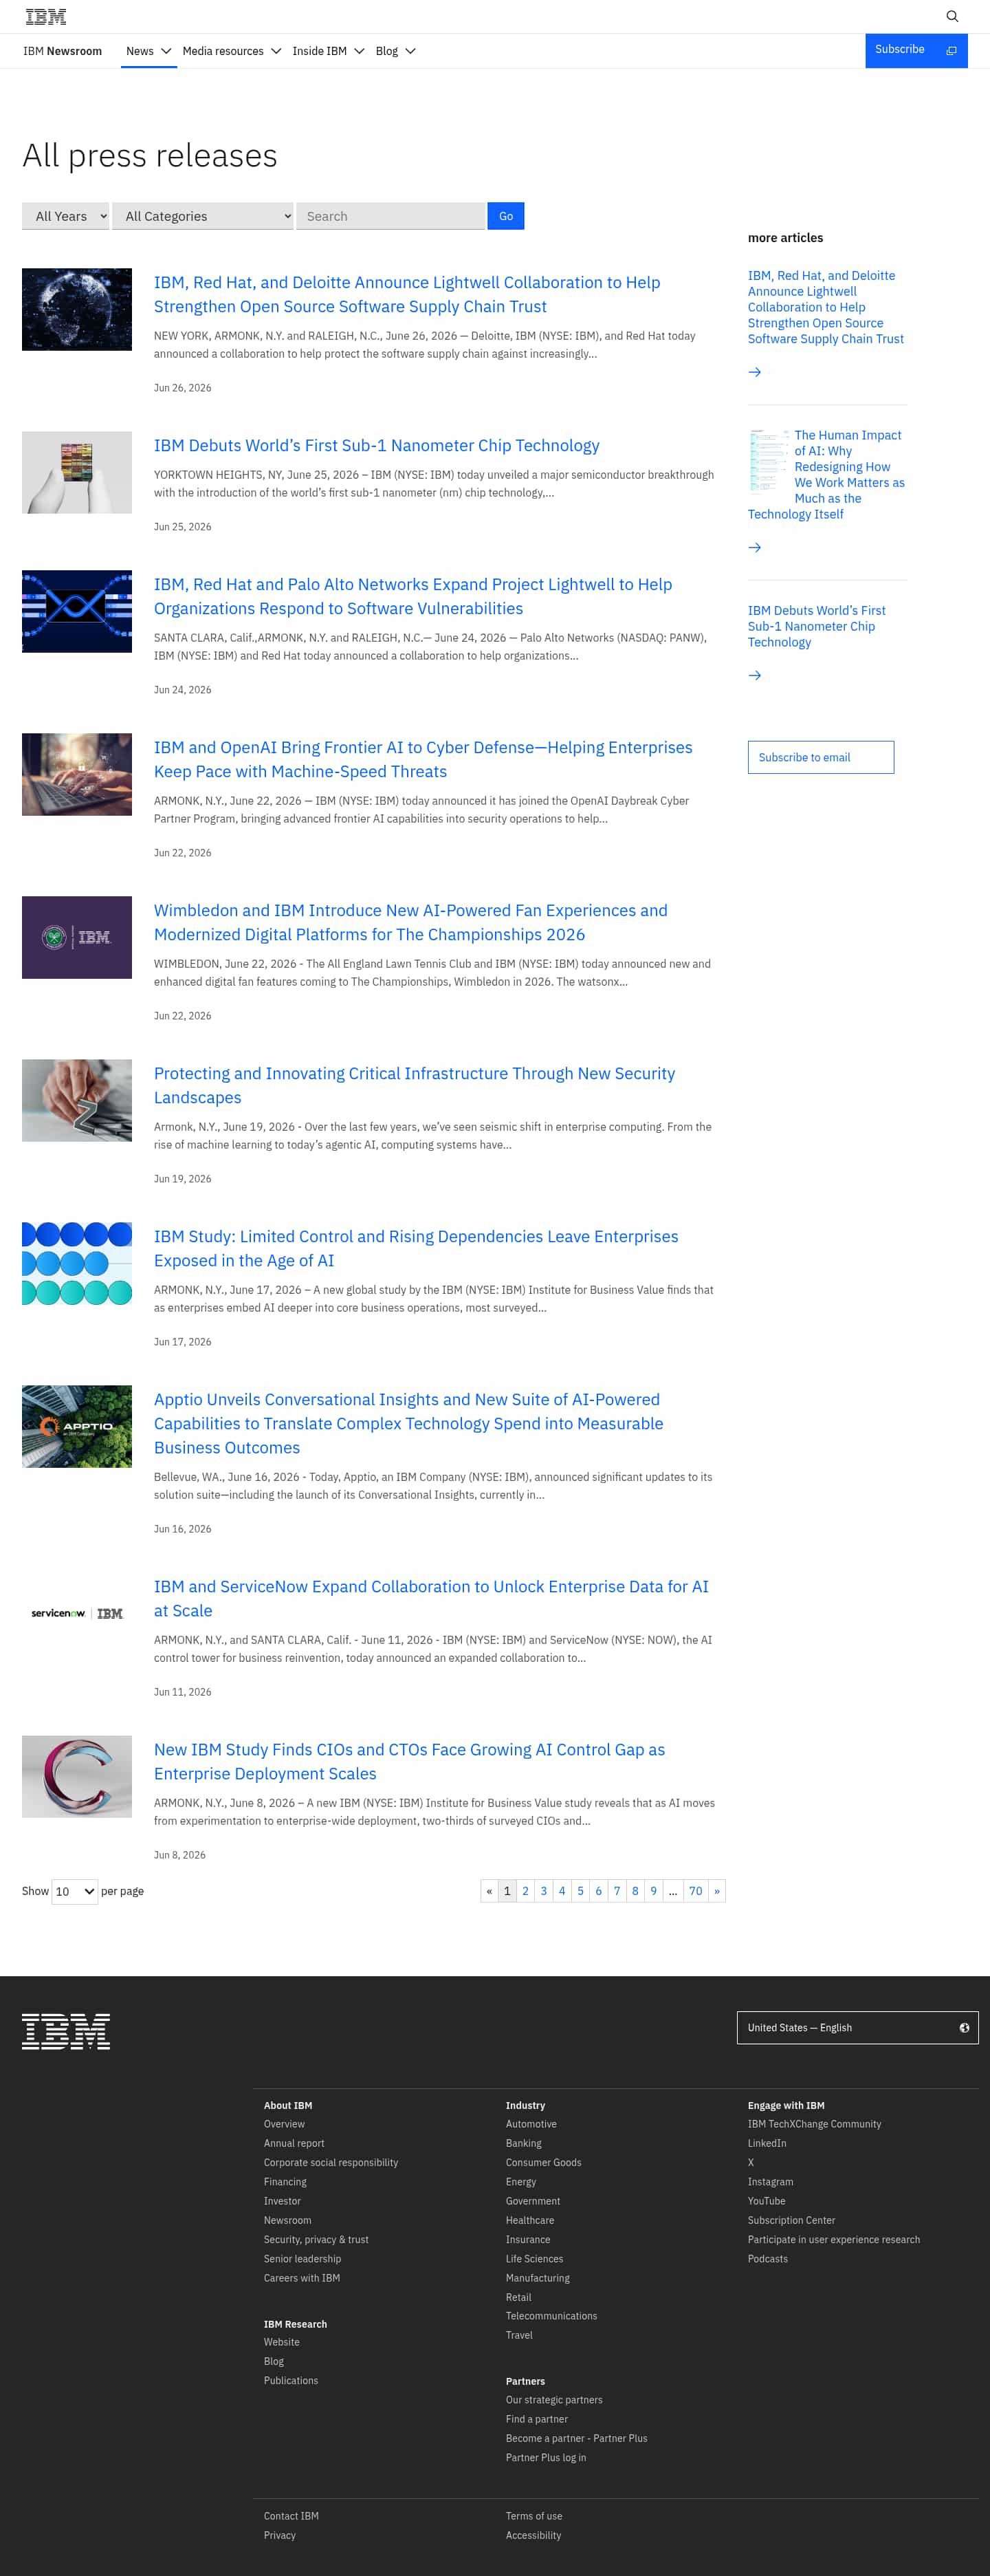Open the Sub-1 Nanometer Chip Technology press release

[x=377, y=445]
